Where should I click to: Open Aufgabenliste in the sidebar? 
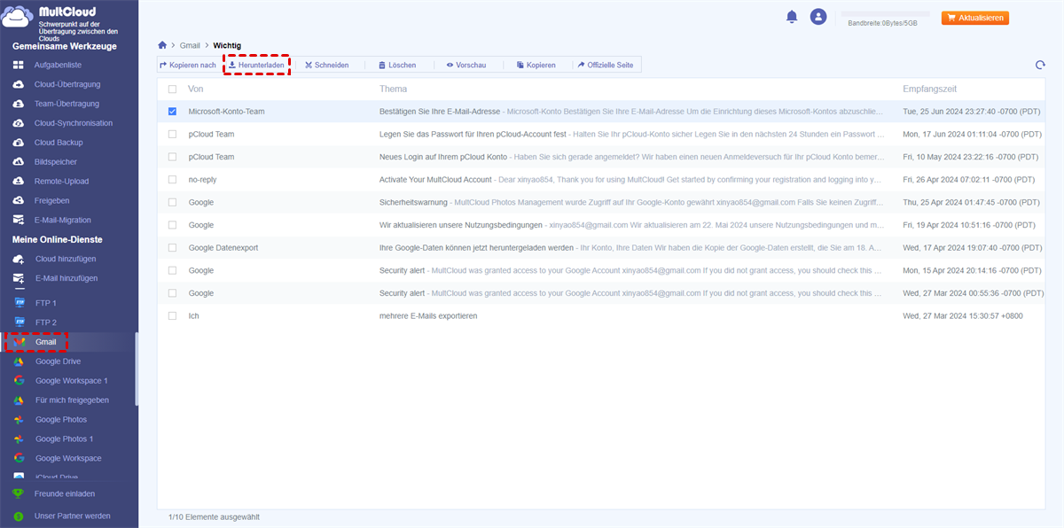(58, 66)
